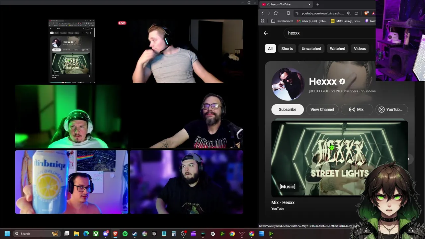Start the Hexxx Mix button
425x239 pixels.
pyautogui.click(x=357, y=110)
